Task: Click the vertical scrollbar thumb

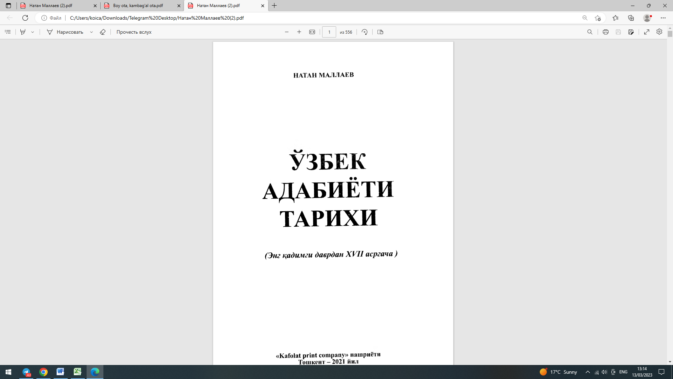Action: click(x=670, y=34)
